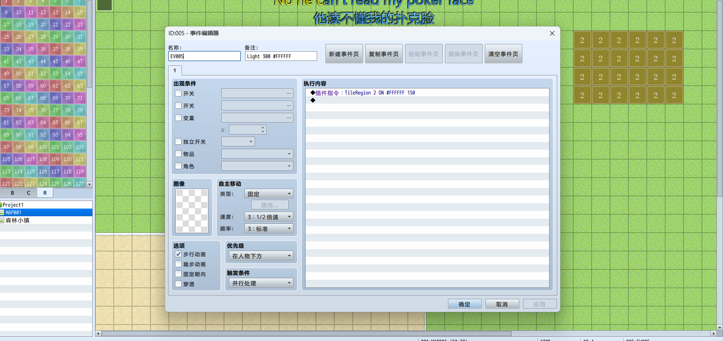
Task: Confirm with the 确定 button
Action: [x=465, y=304]
